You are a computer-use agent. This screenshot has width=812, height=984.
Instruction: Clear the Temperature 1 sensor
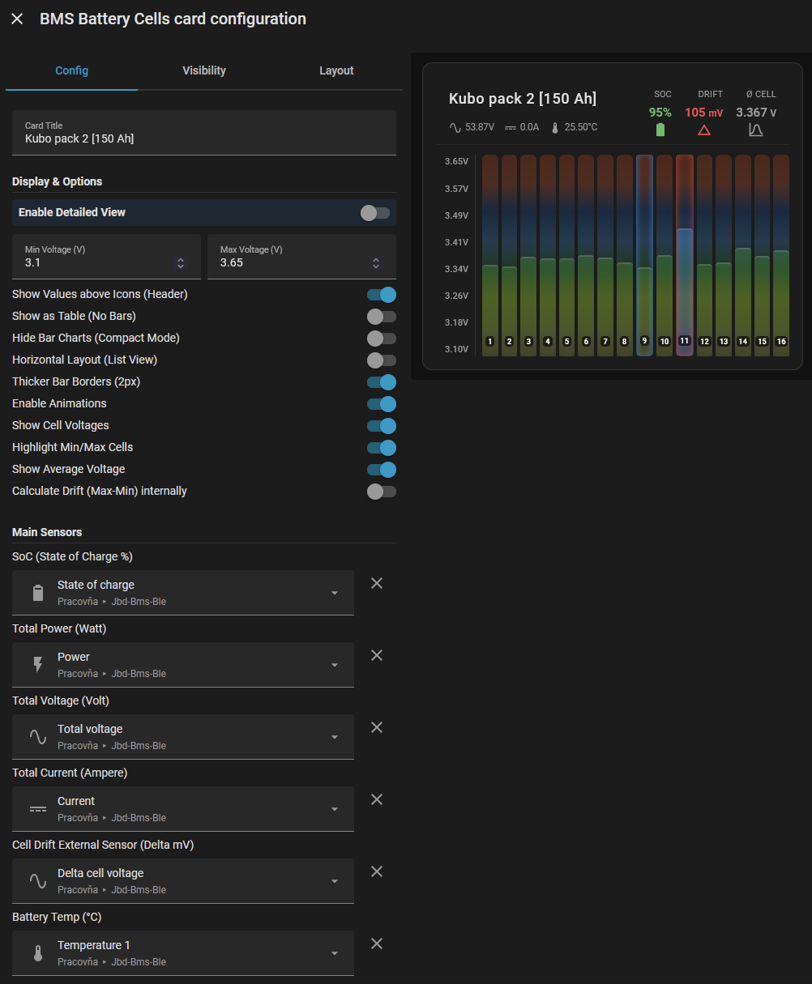click(x=377, y=944)
